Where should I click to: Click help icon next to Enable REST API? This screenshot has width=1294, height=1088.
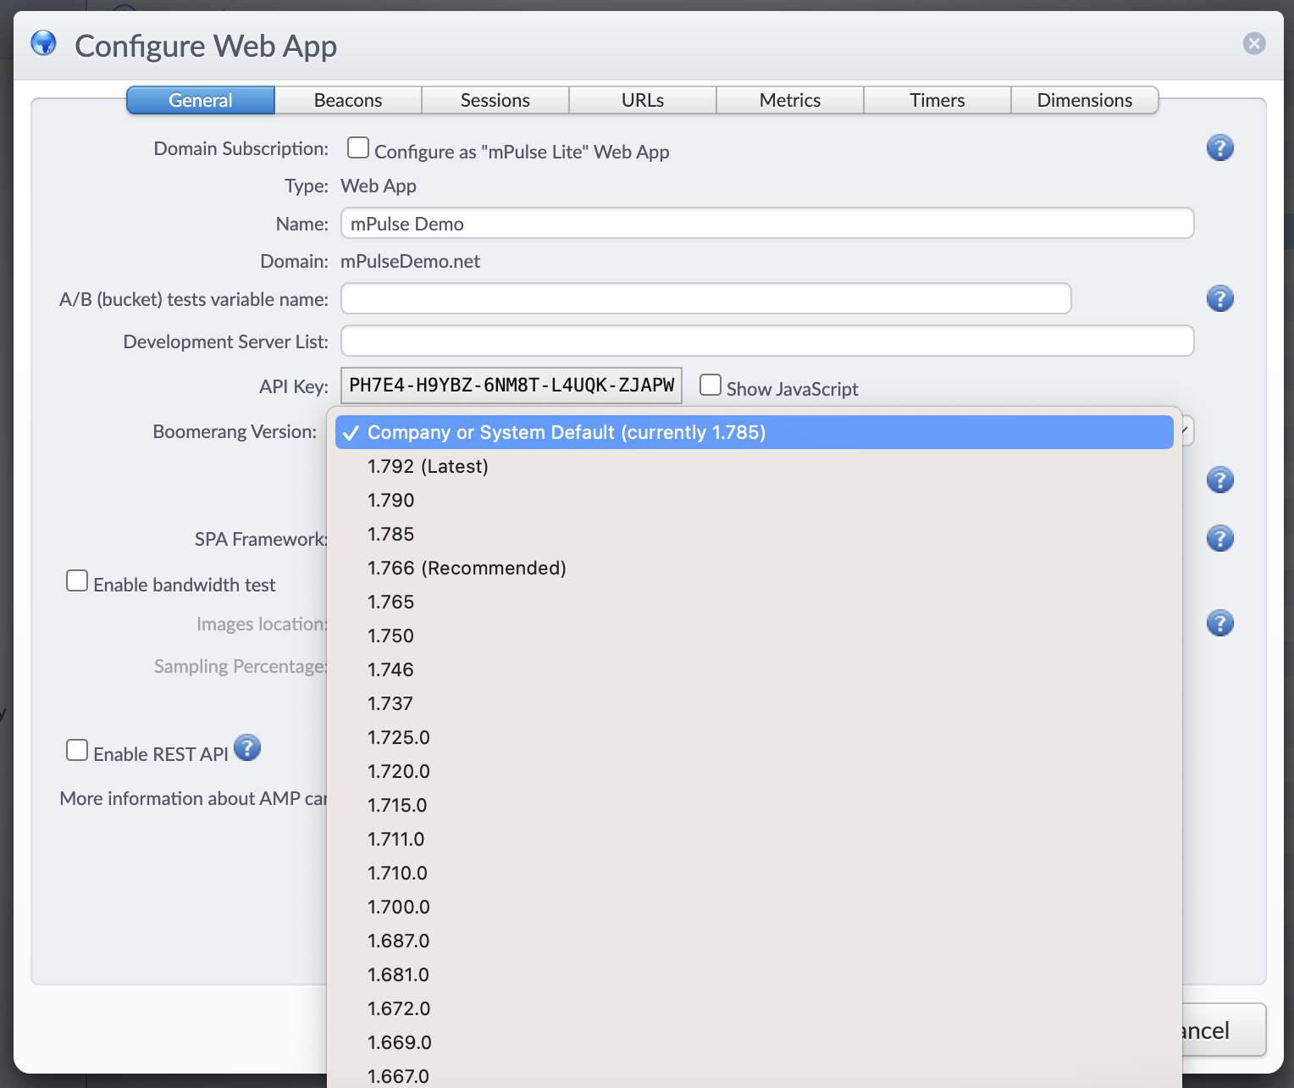click(x=247, y=748)
